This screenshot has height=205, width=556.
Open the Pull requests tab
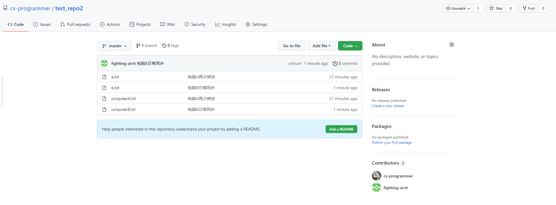[x=75, y=25]
